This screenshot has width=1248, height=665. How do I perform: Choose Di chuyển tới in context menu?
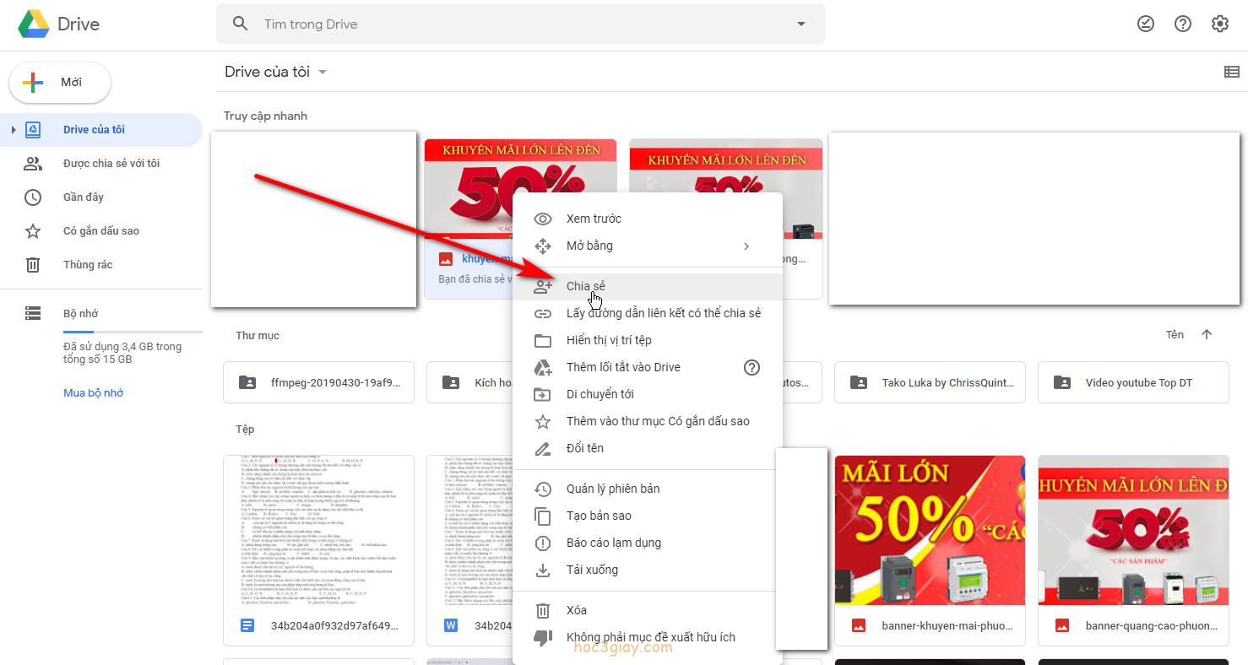coord(648,394)
